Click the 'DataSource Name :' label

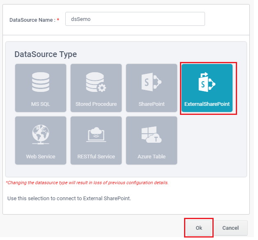point(32,20)
